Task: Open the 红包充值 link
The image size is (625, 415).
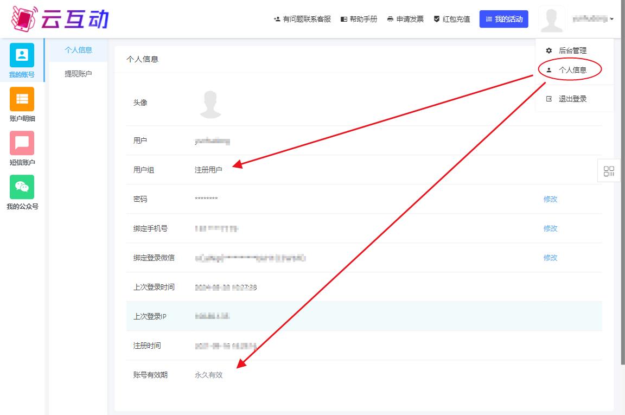Action: [x=451, y=19]
